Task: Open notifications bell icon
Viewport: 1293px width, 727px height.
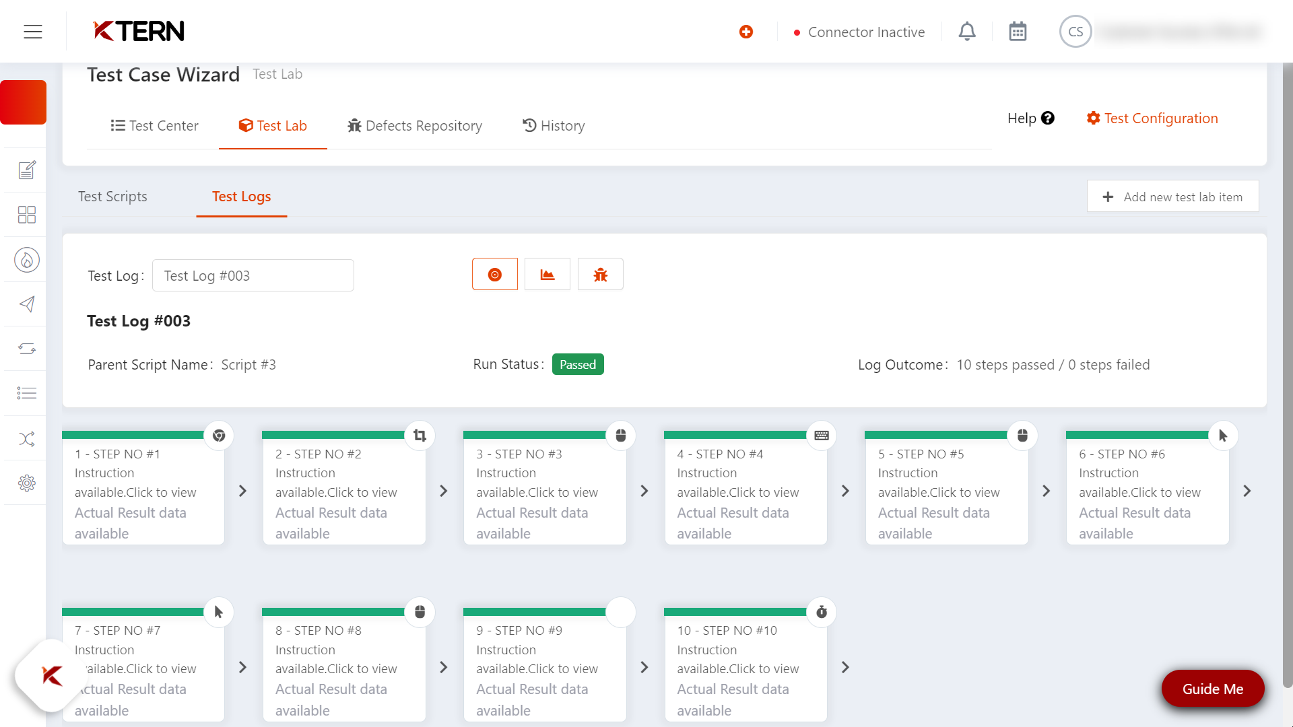Action: (967, 32)
